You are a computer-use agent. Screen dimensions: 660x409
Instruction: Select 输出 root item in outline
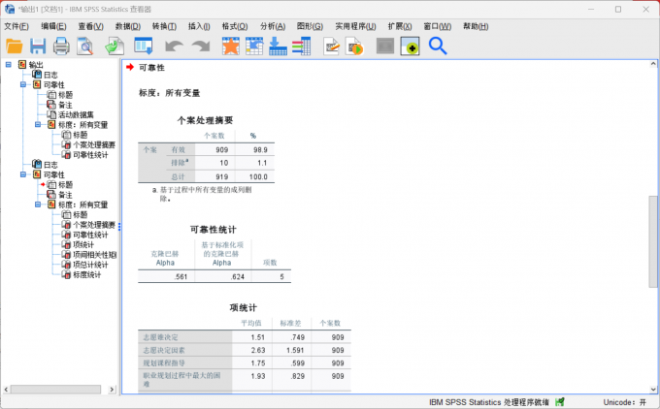[36, 65]
